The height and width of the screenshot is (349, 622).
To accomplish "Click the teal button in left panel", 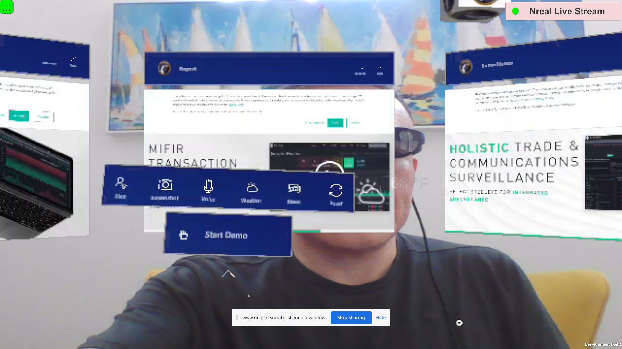I will (x=19, y=116).
